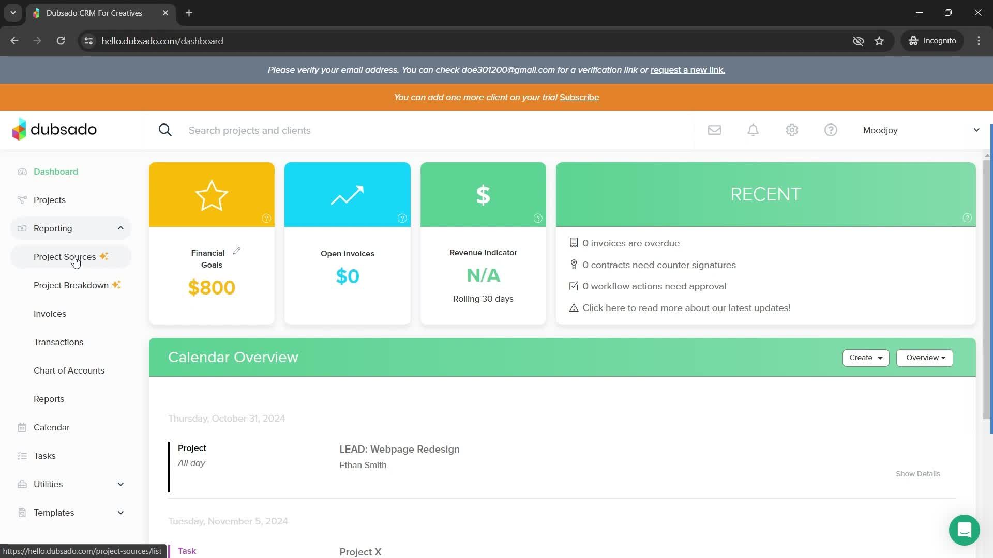Open the mail inbox icon
This screenshot has height=558, width=993.
[x=714, y=130]
